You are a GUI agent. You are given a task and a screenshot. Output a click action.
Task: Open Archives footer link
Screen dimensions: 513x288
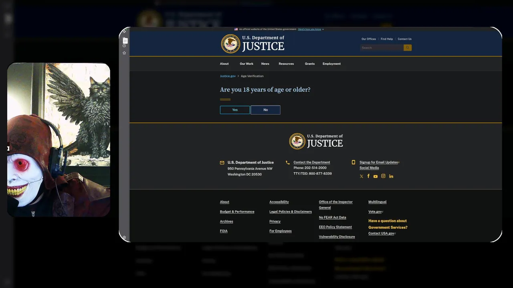click(x=226, y=222)
